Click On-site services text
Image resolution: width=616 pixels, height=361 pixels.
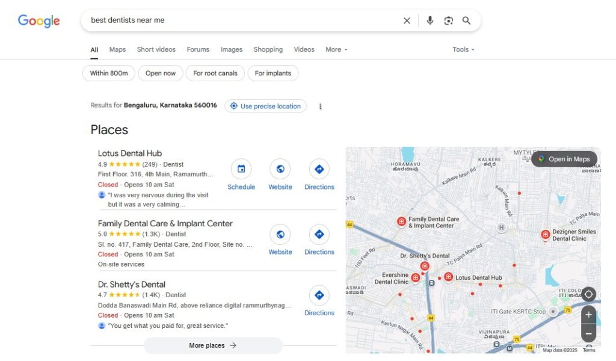click(x=121, y=264)
